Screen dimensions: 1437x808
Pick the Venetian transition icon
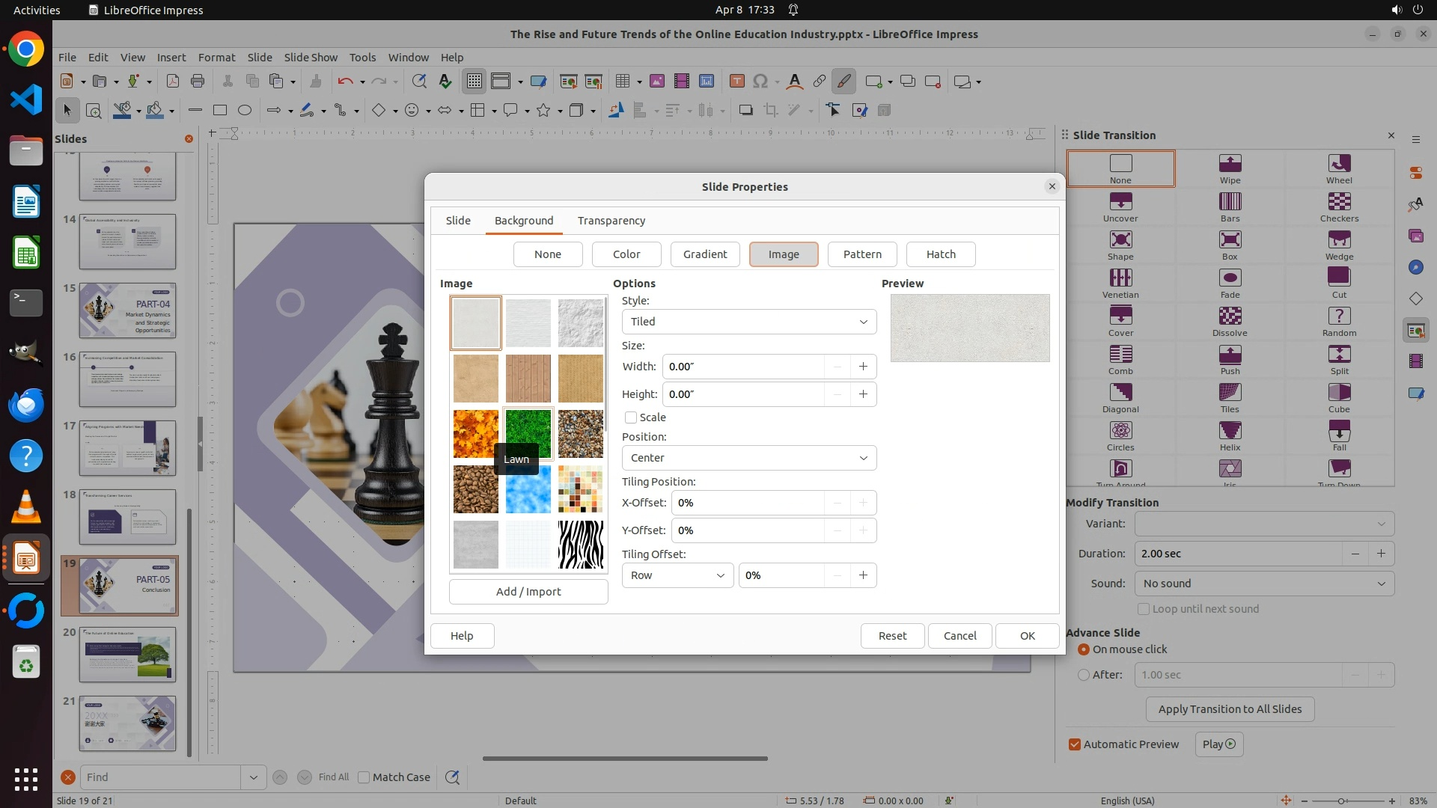tap(1120, 278)
